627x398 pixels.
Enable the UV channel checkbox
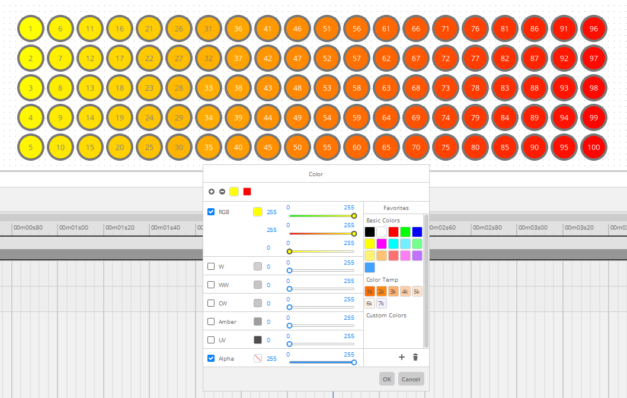pyautogui.click(x=211, y=340)
